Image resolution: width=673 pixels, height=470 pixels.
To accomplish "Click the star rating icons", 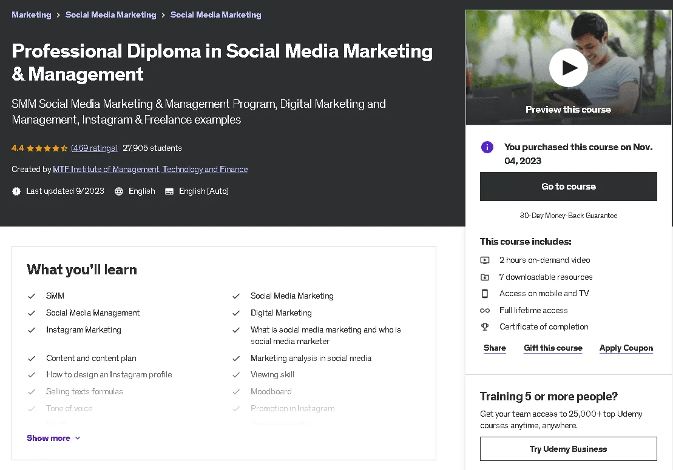I will pyautogui.click(x=47, y=148).
